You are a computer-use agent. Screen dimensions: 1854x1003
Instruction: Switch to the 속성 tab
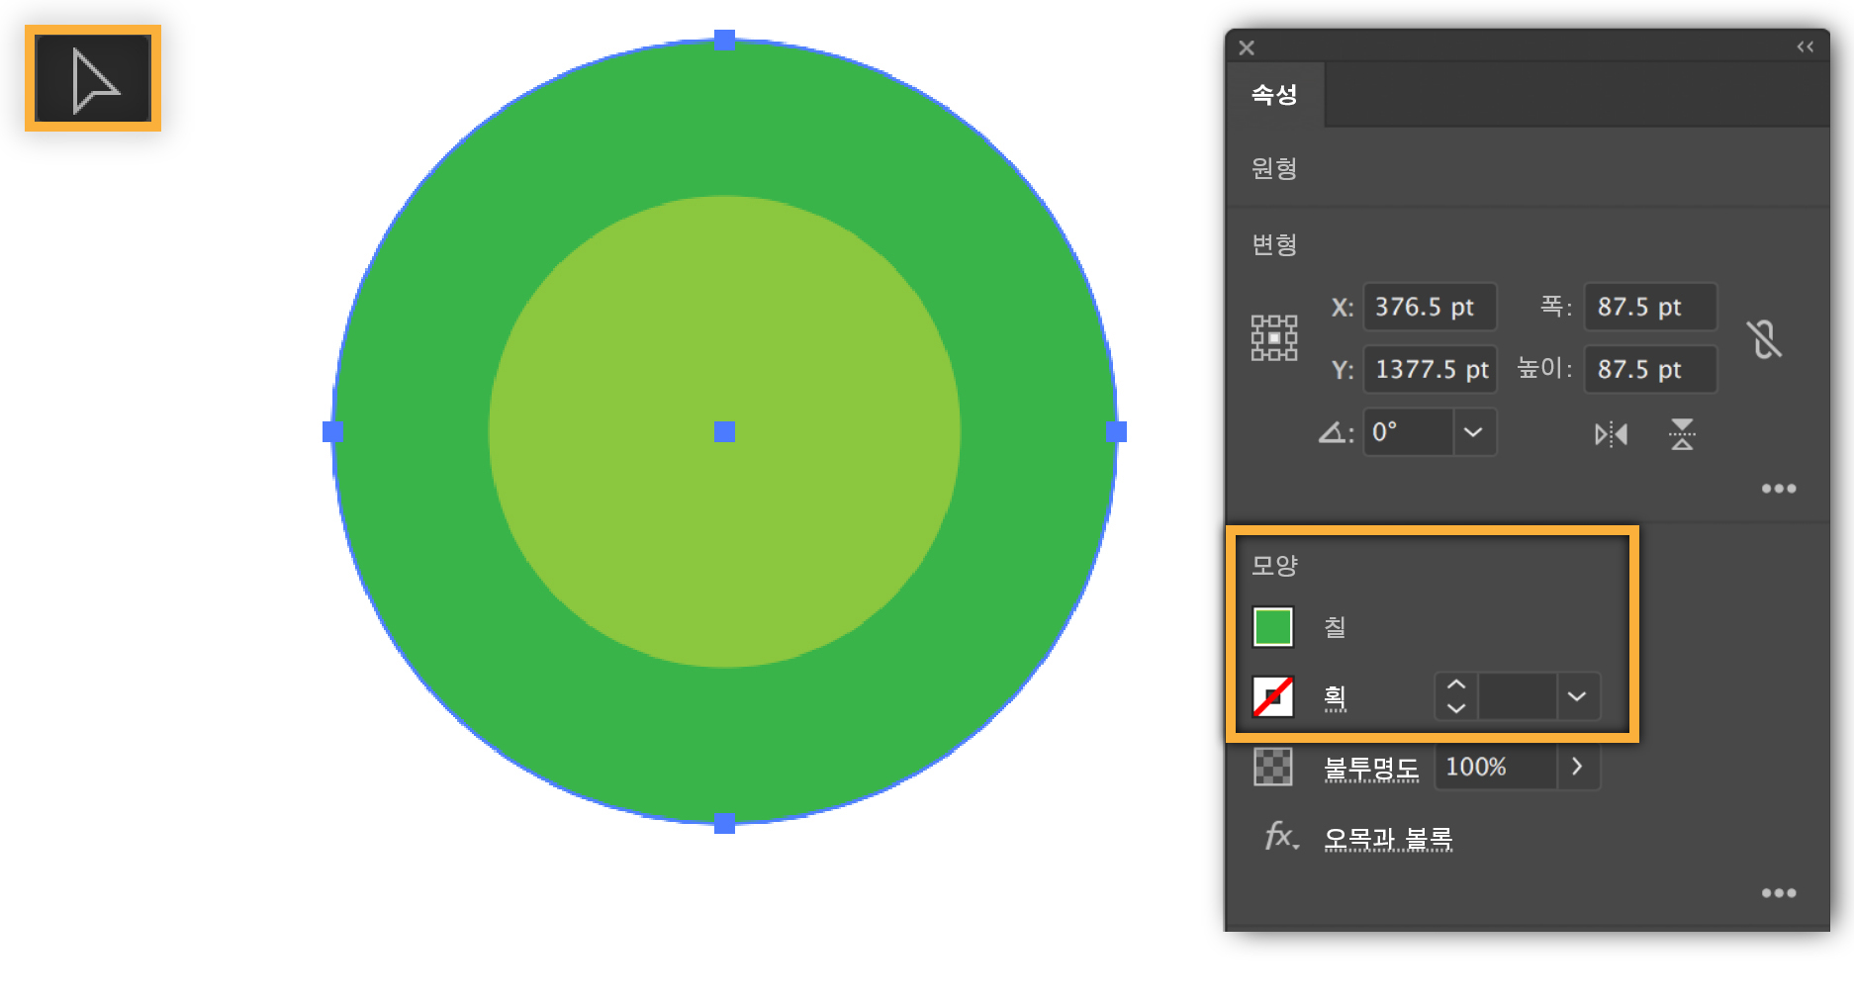point(1274,95)
